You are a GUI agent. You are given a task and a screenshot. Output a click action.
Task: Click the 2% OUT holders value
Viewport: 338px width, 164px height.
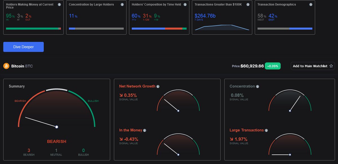pyautogui.click(x=28, y=16)
